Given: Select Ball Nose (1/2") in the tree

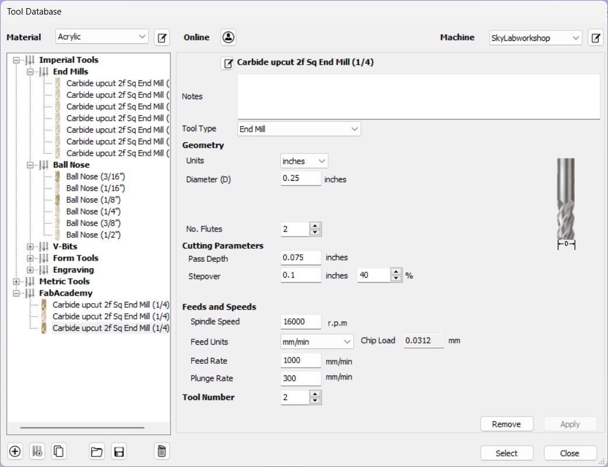Looking at the screenshot, I should pos(93,234).
